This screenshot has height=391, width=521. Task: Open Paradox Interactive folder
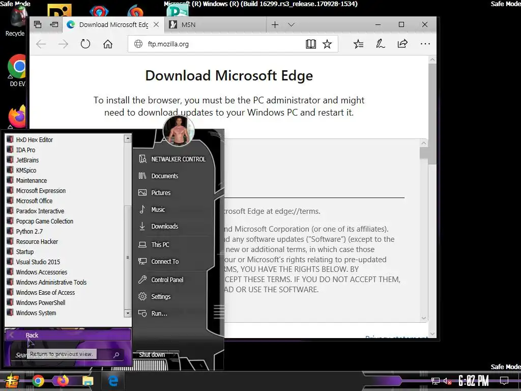pos(40,211)
